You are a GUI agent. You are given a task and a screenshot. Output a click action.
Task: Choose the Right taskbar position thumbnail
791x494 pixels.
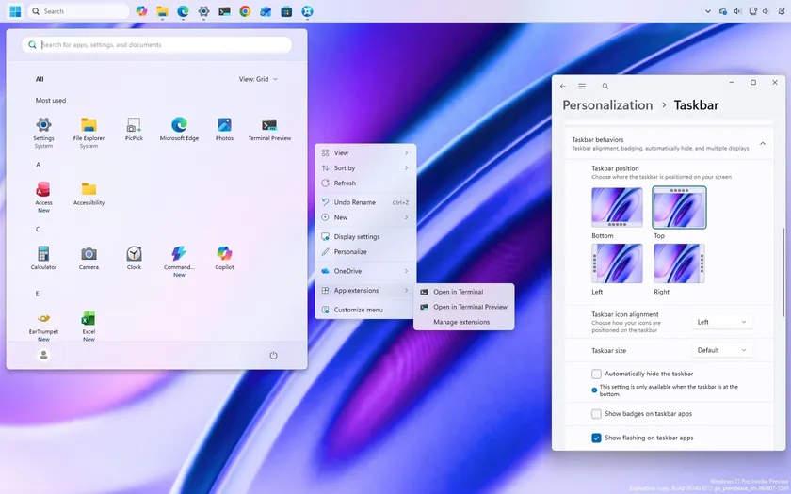click(x=679, y=263)
